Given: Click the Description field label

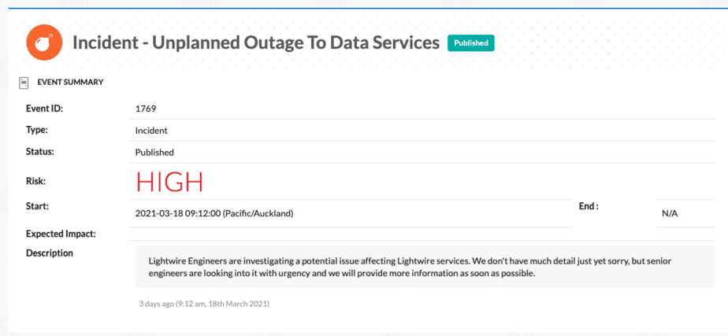Looking at the screenshot, I should point(50,253).
